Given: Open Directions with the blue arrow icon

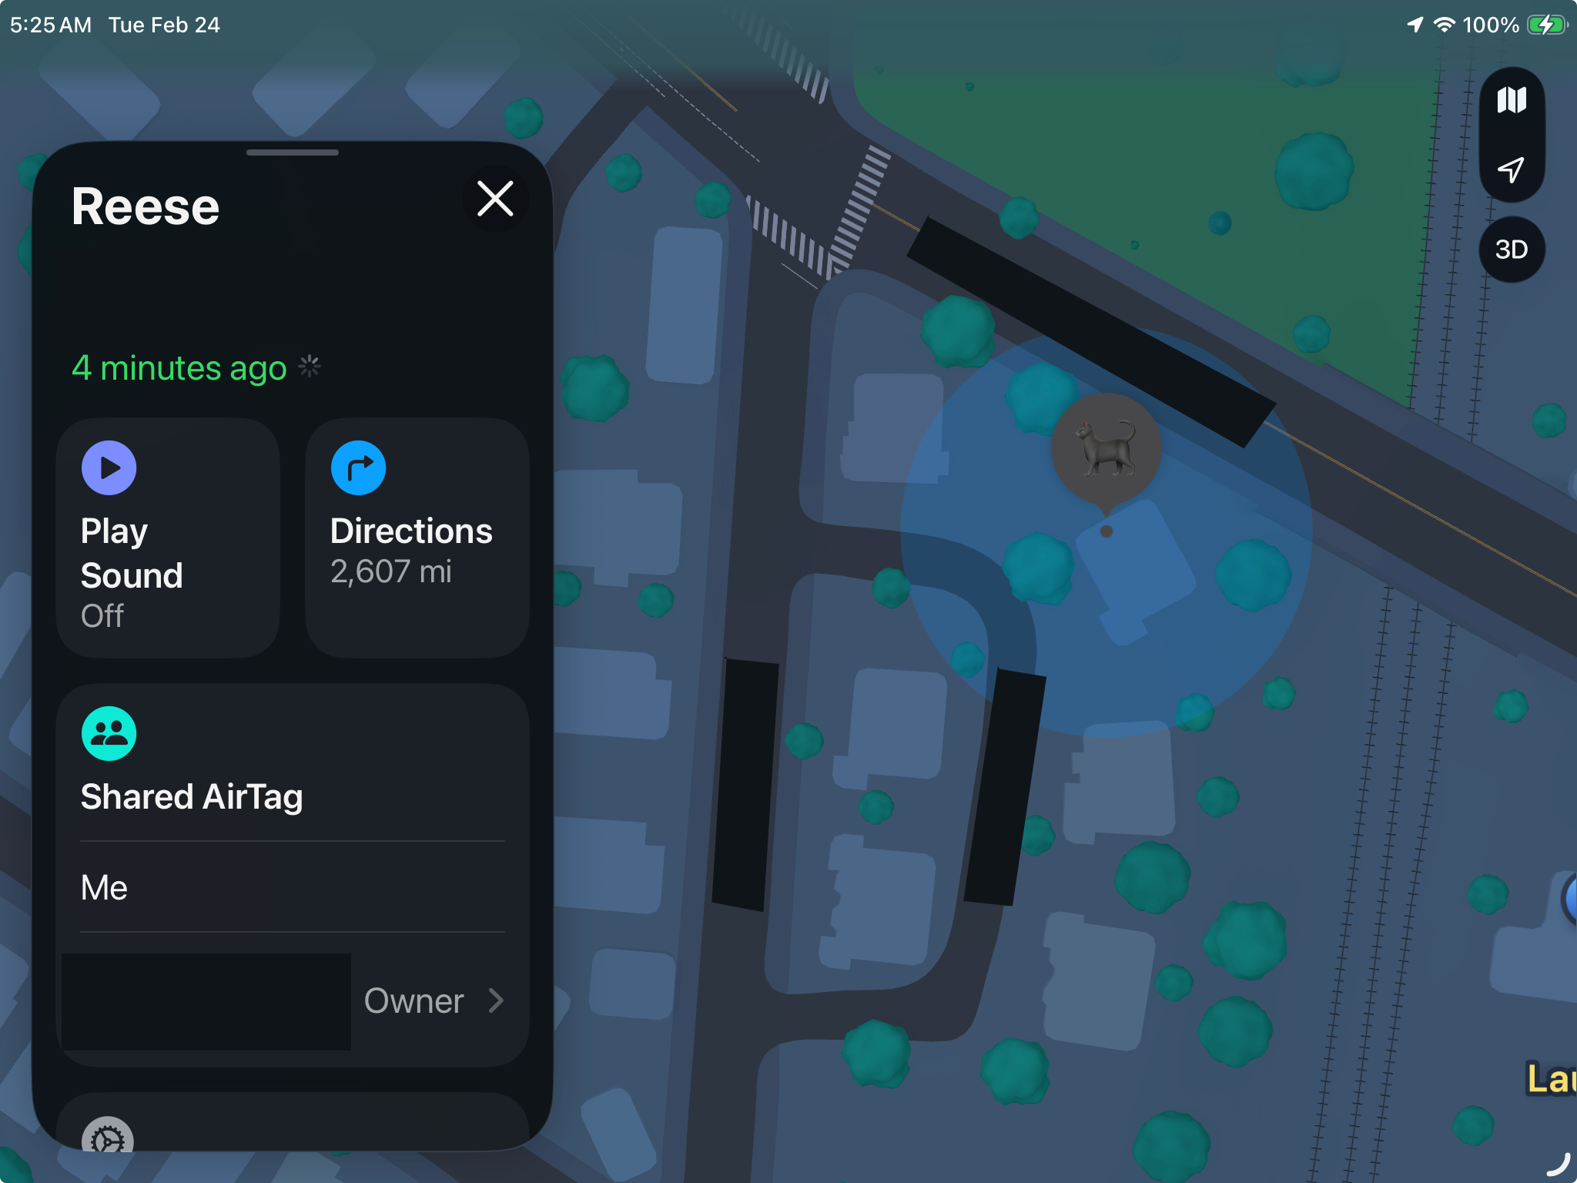Looking at the screenshot, I should (358, 468).
